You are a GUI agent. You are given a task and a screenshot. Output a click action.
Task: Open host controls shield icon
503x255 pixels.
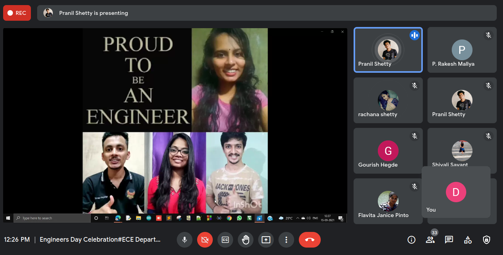coord(487,240)
